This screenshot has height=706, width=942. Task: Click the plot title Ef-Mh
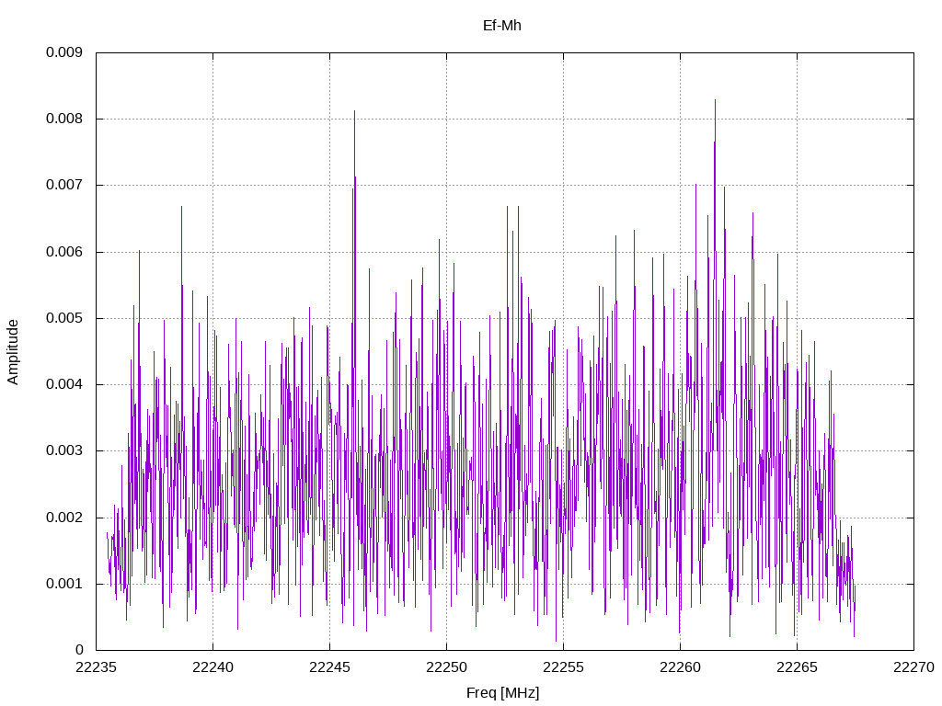[501, 26]
